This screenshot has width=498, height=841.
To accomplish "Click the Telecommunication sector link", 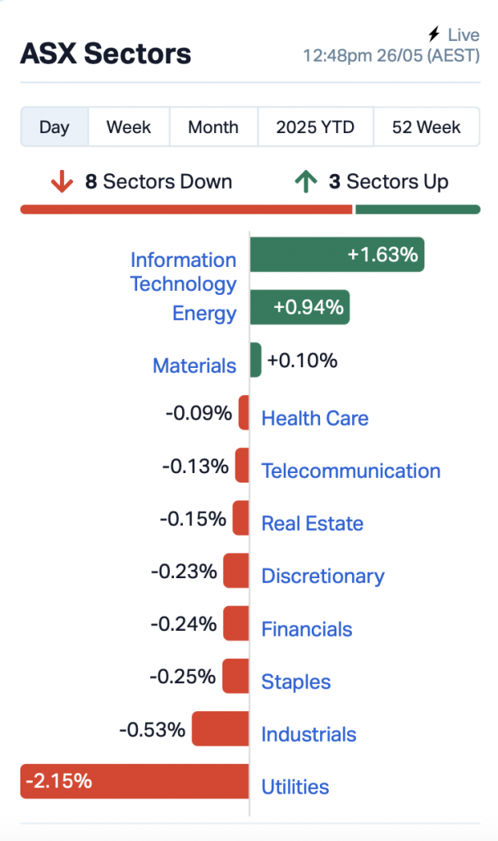I will click(351, 471).
